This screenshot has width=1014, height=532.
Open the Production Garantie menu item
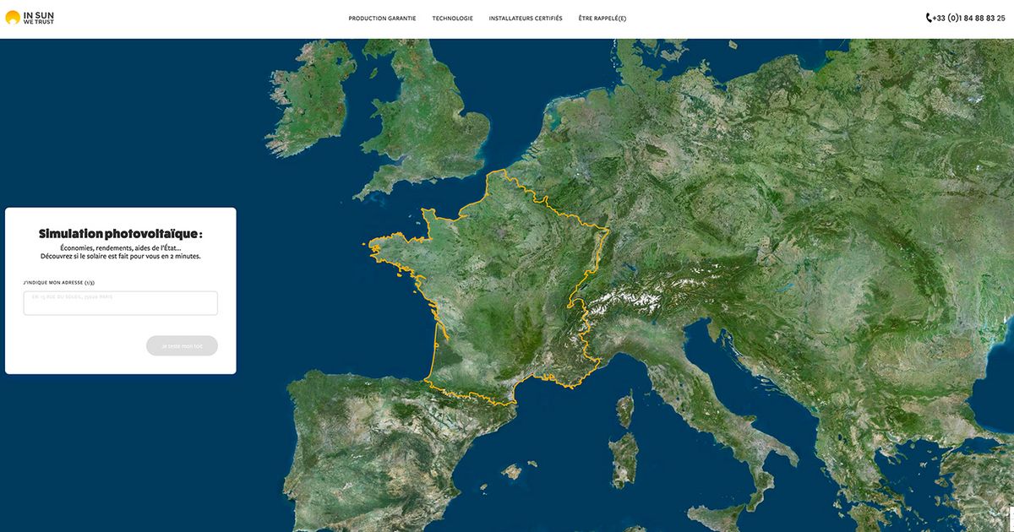coord(381,18)
